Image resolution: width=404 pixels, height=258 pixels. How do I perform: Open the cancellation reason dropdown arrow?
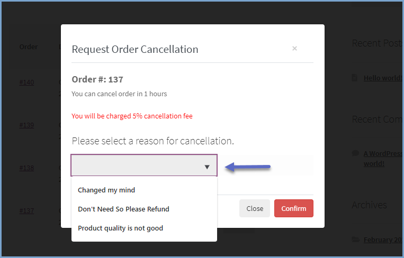click(x=207, y=167)
